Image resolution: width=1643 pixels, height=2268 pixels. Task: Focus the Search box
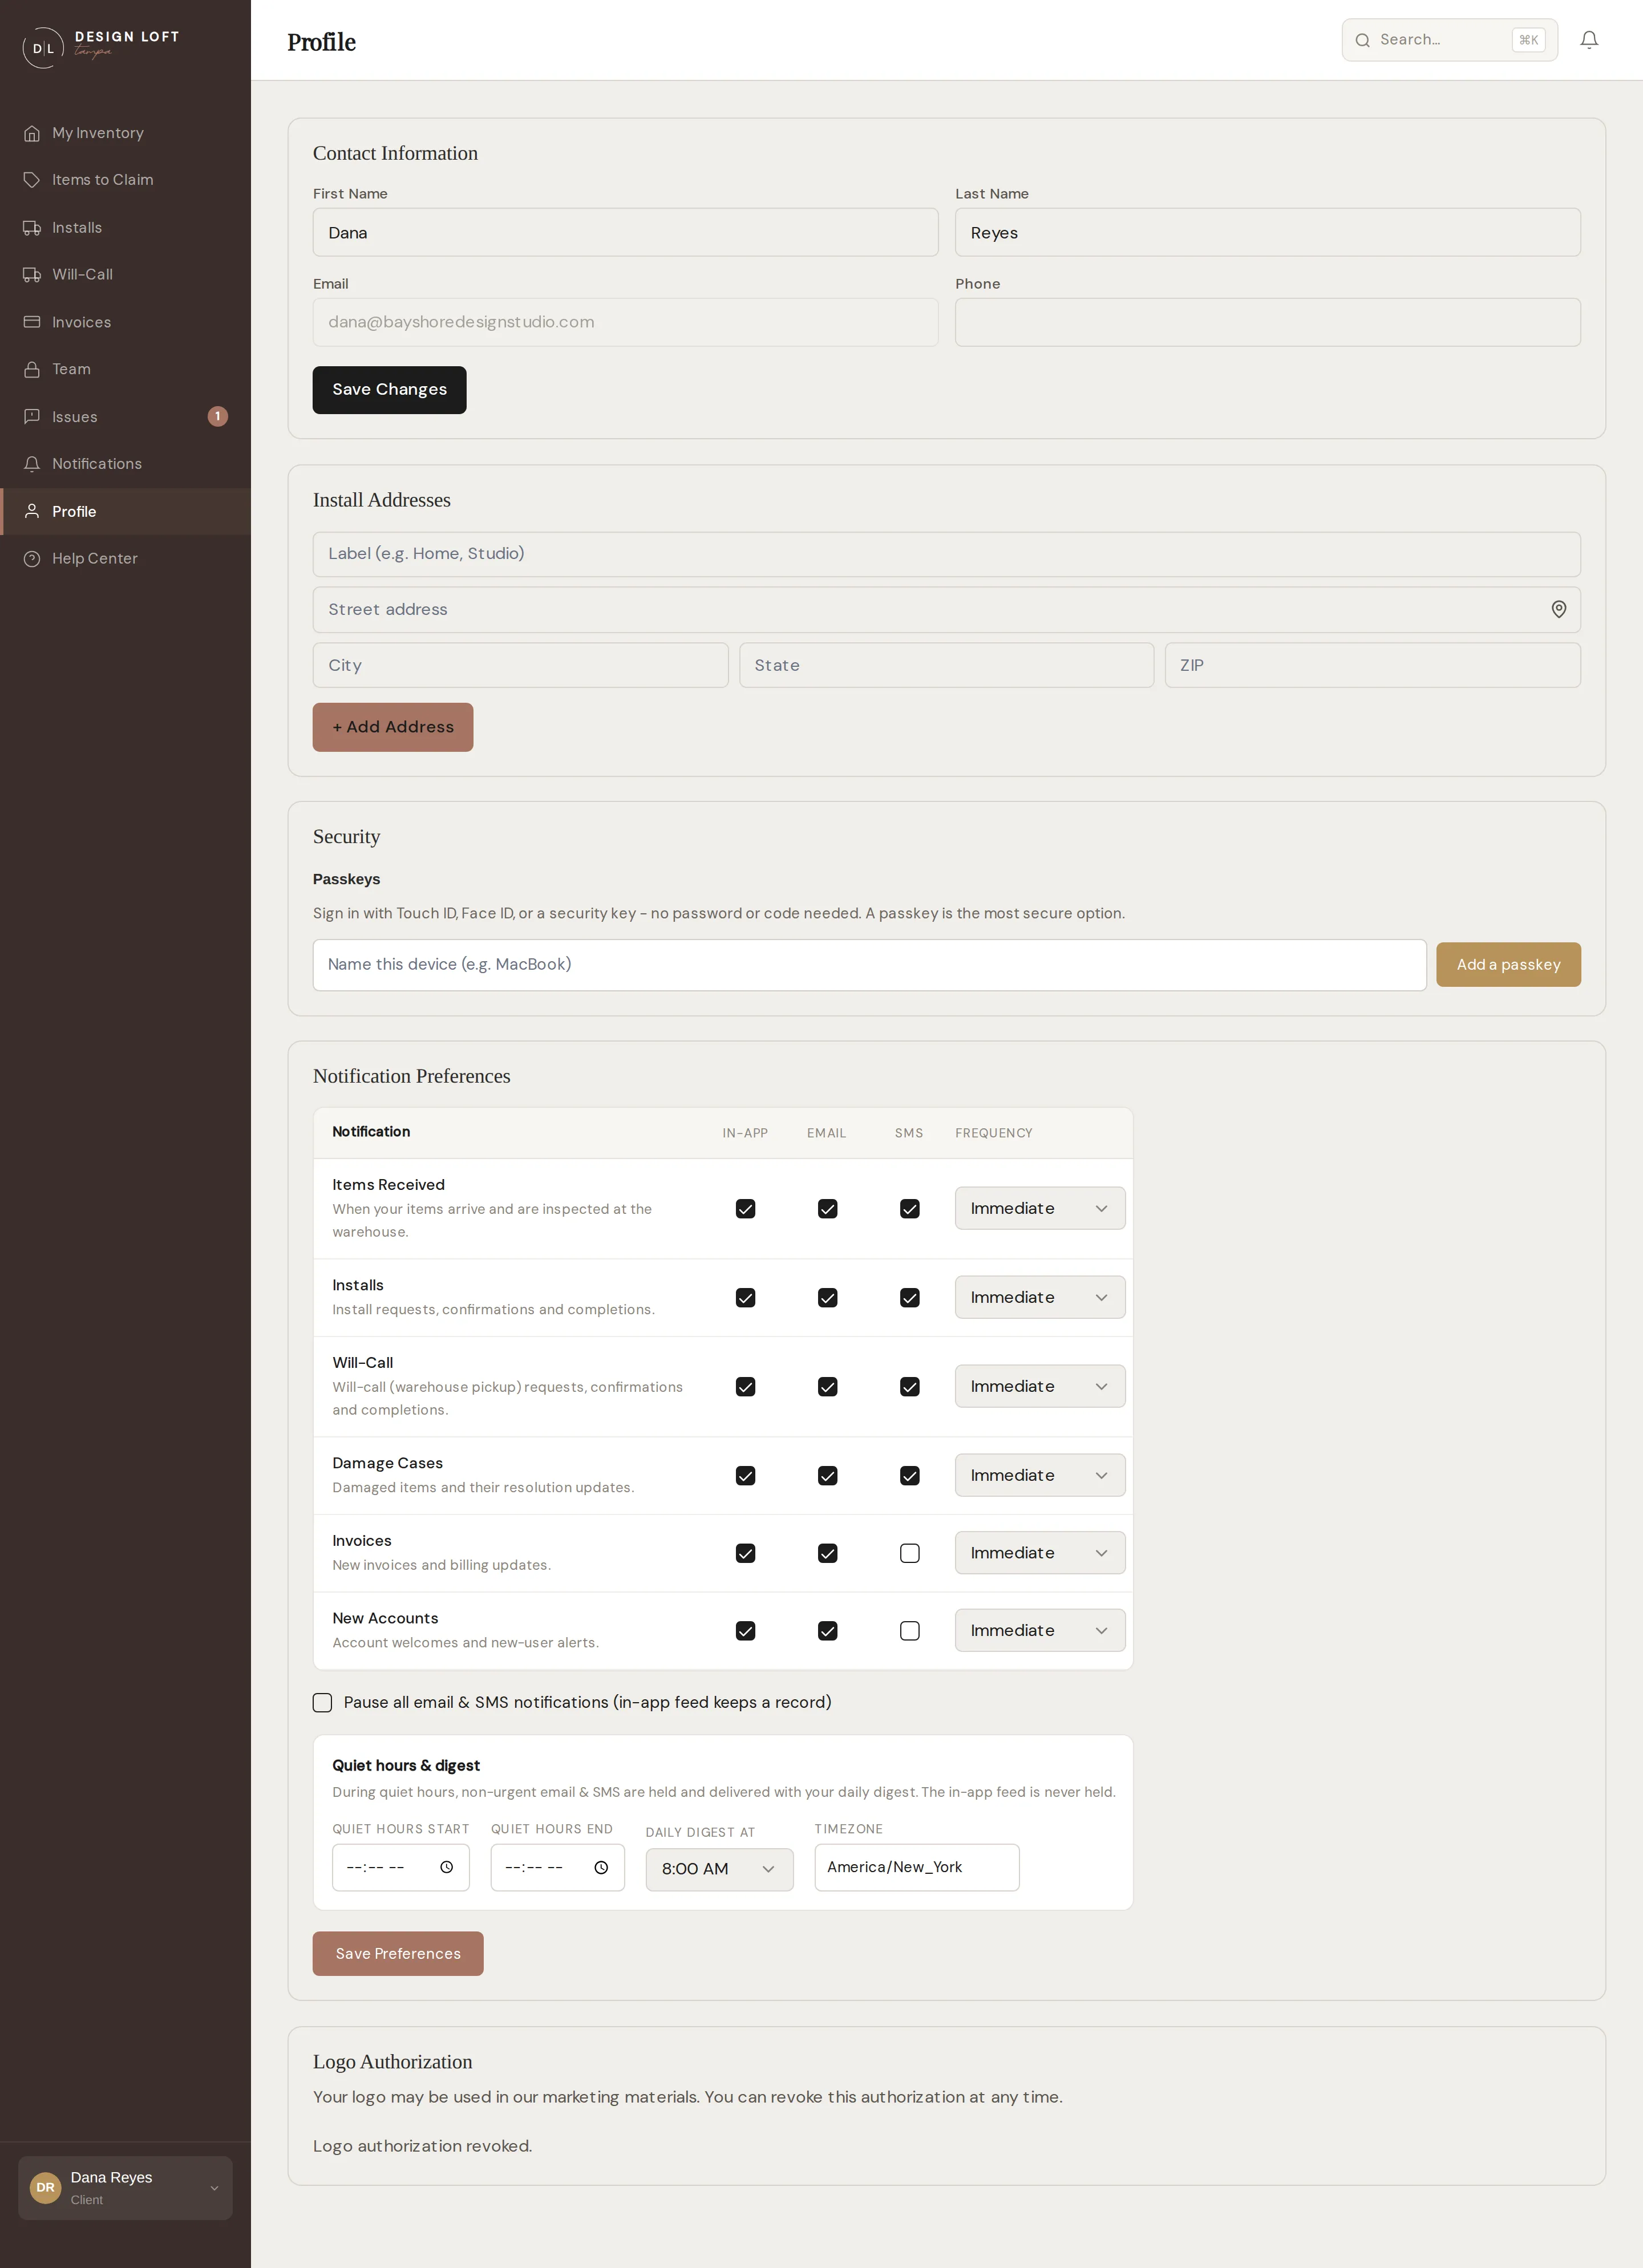coord(1449,40)
